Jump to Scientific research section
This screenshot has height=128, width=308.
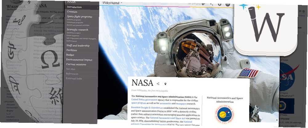click(x=77, y=30)
